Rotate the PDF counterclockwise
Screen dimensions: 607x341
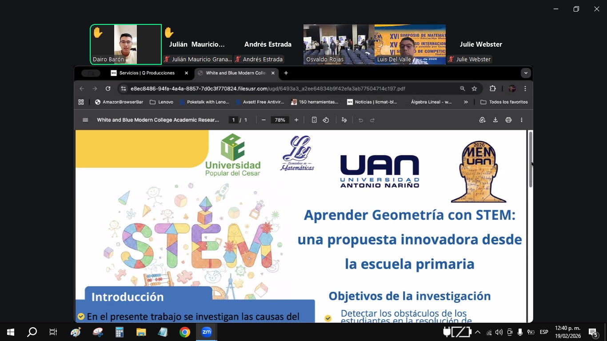tap(326, 120)
